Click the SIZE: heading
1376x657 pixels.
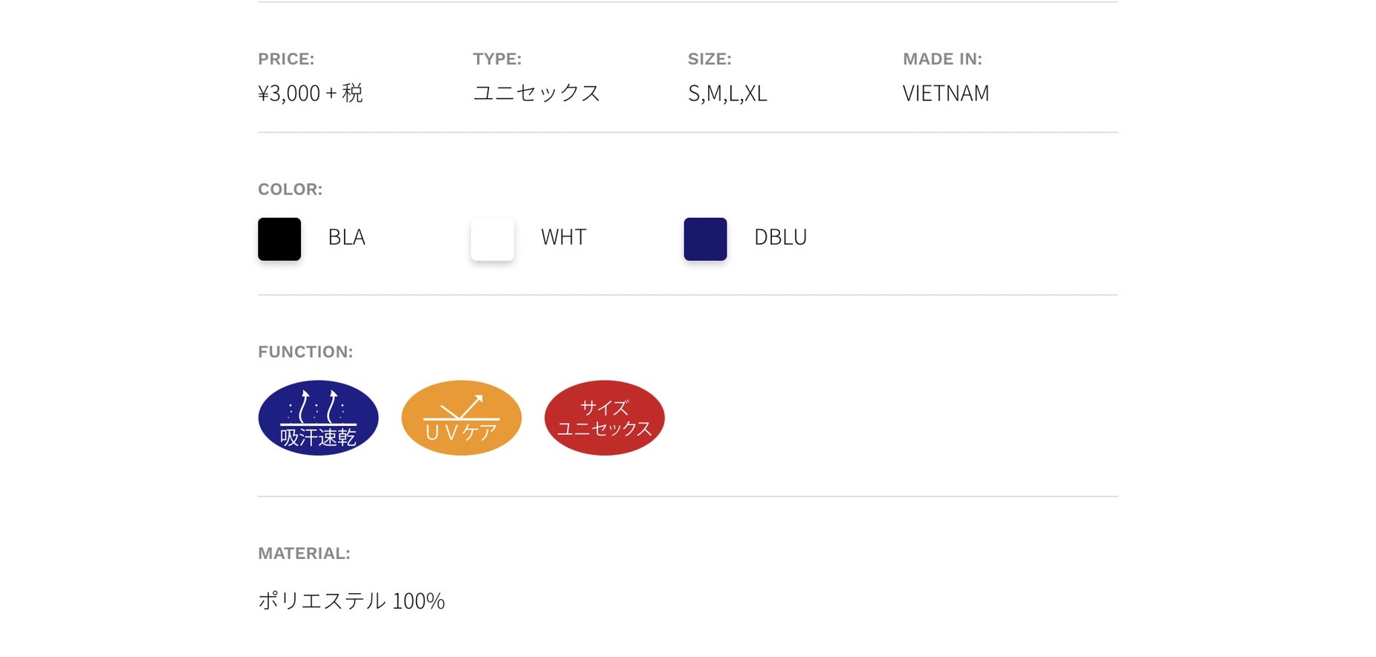(x=710, y=59)
